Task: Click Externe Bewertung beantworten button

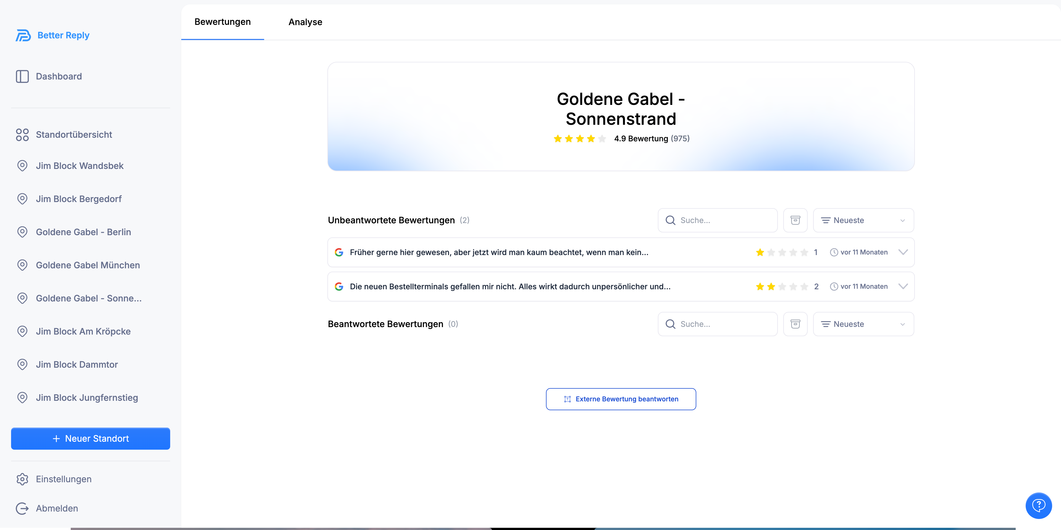Action: pos(621,399)
